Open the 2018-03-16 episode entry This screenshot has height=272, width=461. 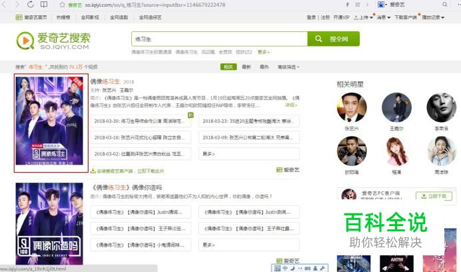141,137
